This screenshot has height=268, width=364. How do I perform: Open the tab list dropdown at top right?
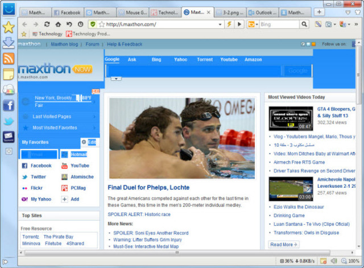348,13
